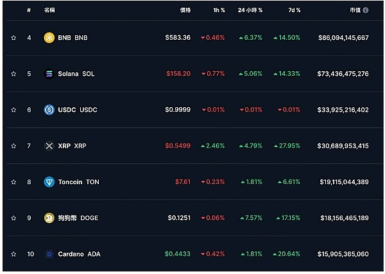Toggle the watchlist star for Cardano
The image size is (385, 274).
[13, 254]
